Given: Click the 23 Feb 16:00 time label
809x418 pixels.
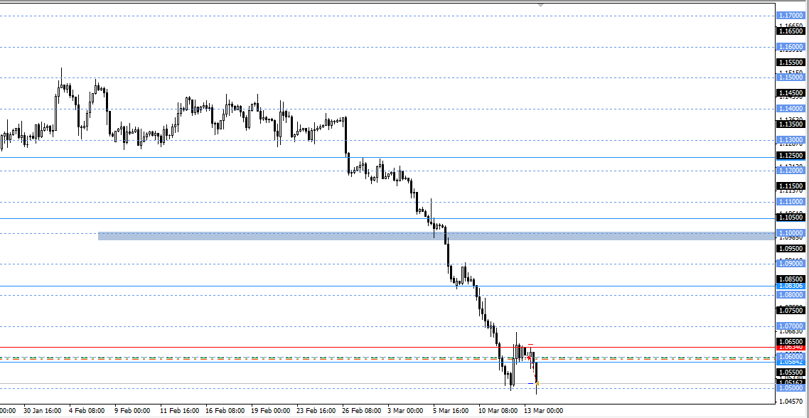Looking at the screenshot, I should (315, 411).
